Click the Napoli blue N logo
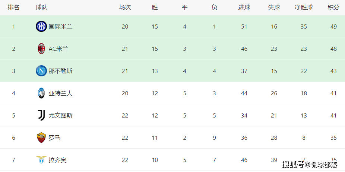The height and width of the screenshot is (172, 345). [41, 71]
